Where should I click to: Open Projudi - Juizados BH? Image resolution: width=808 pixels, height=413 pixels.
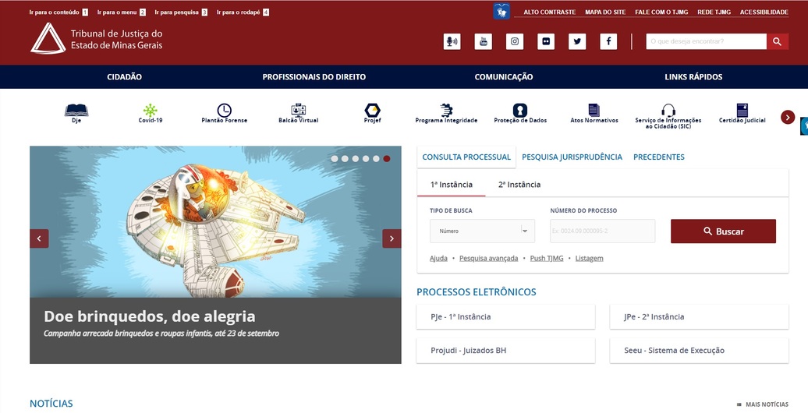505,351
